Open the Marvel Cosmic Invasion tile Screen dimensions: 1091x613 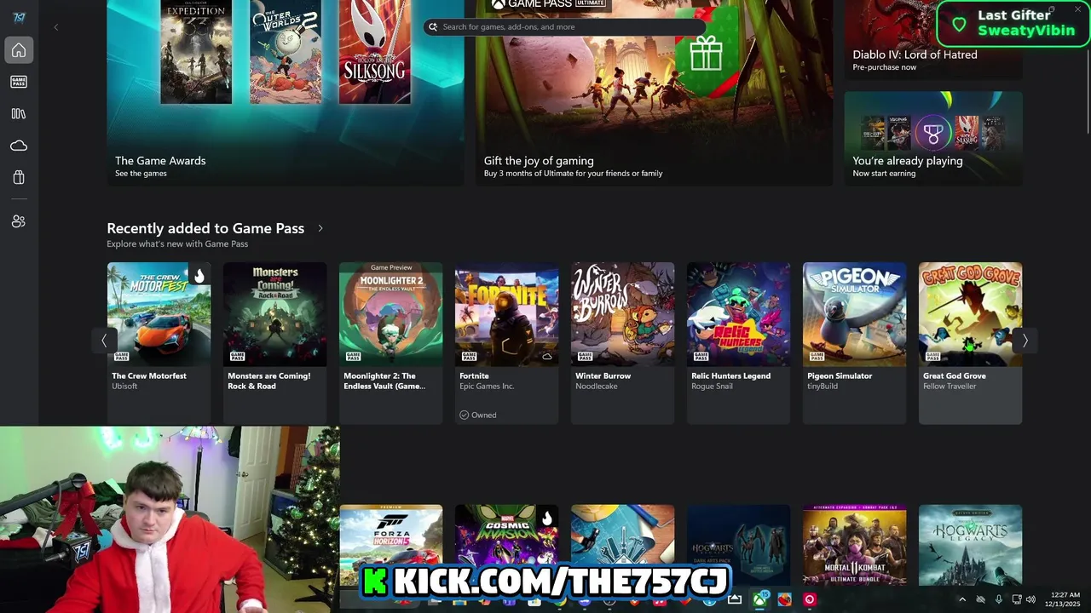tap(506, 545)
